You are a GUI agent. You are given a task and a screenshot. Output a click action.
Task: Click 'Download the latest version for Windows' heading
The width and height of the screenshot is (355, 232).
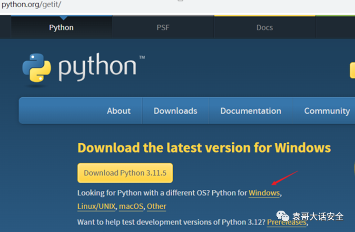click(204, 148)
